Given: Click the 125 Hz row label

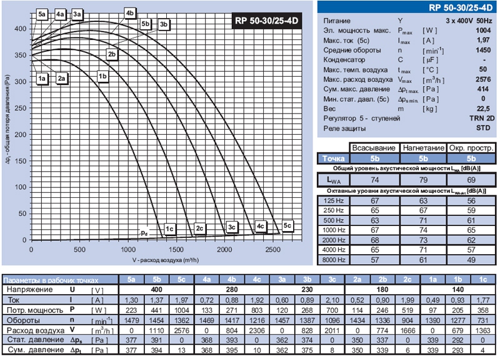Looking at the screenshot, I should pos(334,200).
